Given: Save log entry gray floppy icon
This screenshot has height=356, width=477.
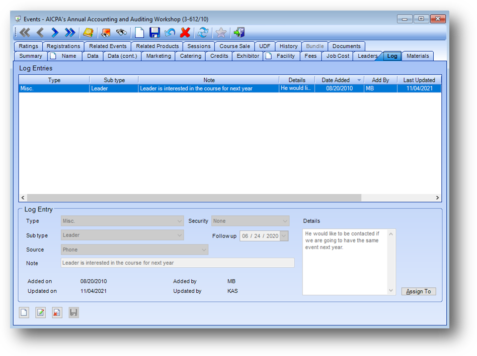Looking at the screenshot, I should click(x=73, y=312).
